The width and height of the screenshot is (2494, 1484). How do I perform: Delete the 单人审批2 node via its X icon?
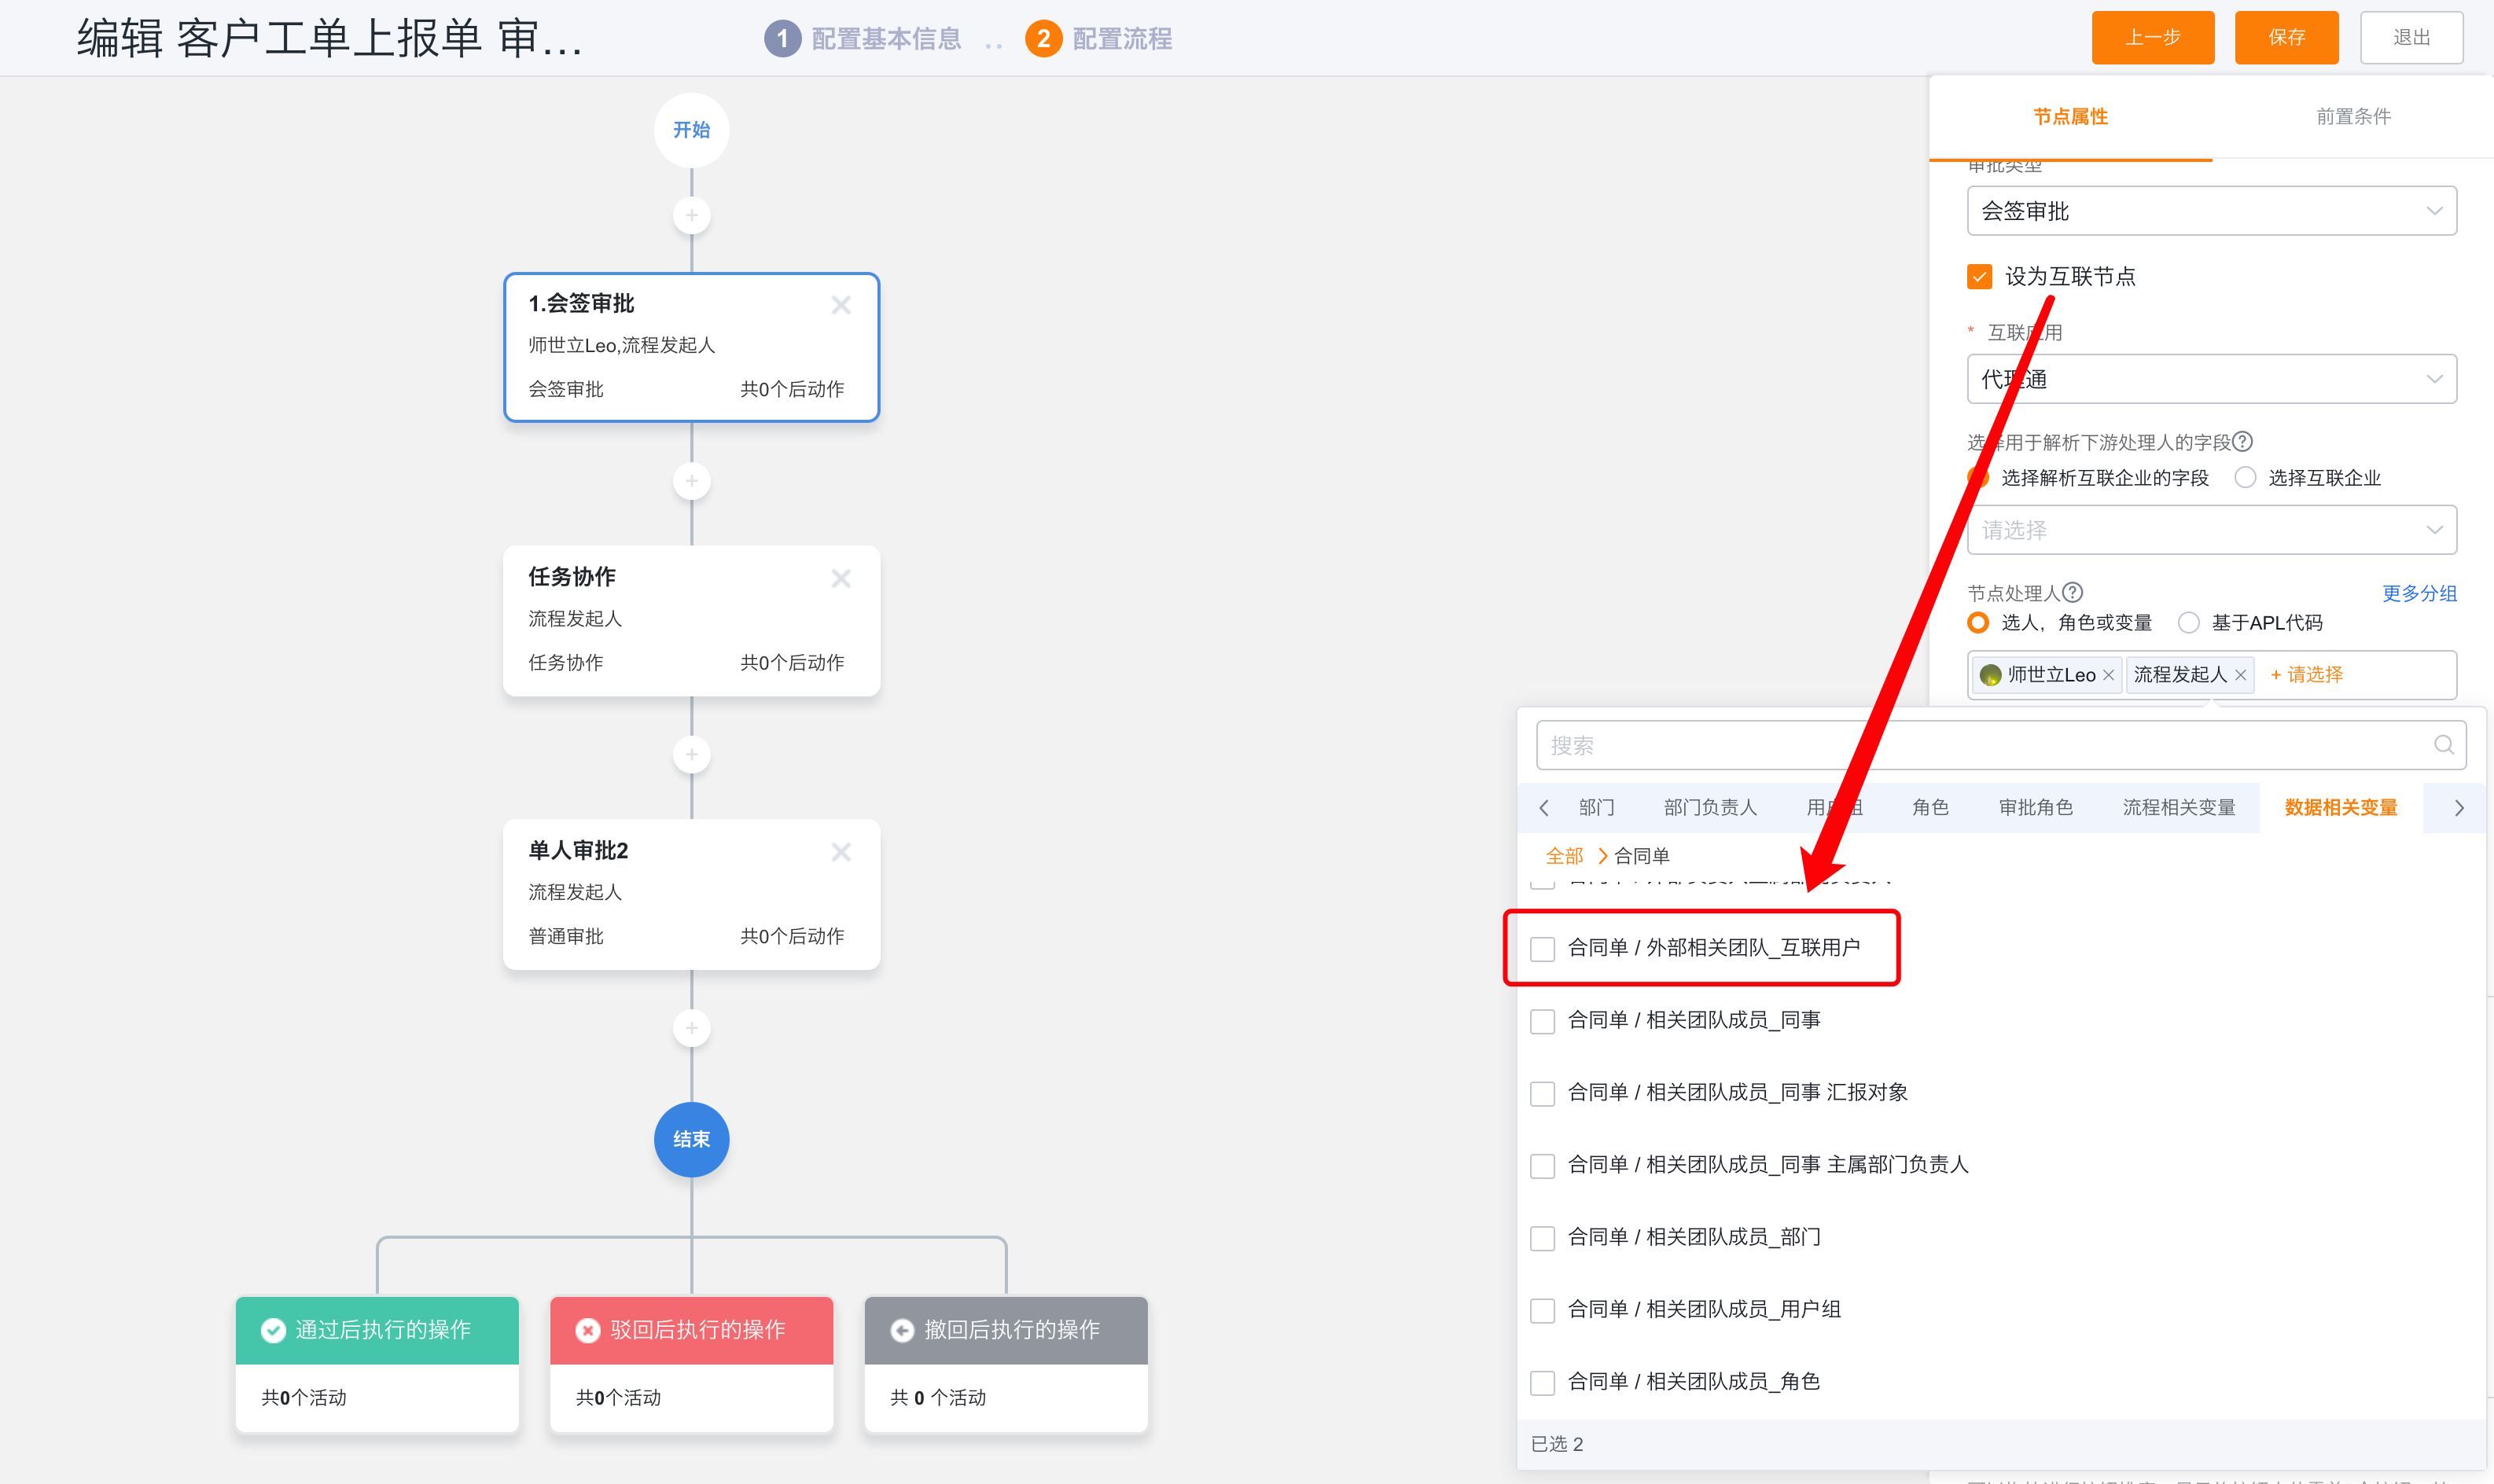[x=841, y=851]
